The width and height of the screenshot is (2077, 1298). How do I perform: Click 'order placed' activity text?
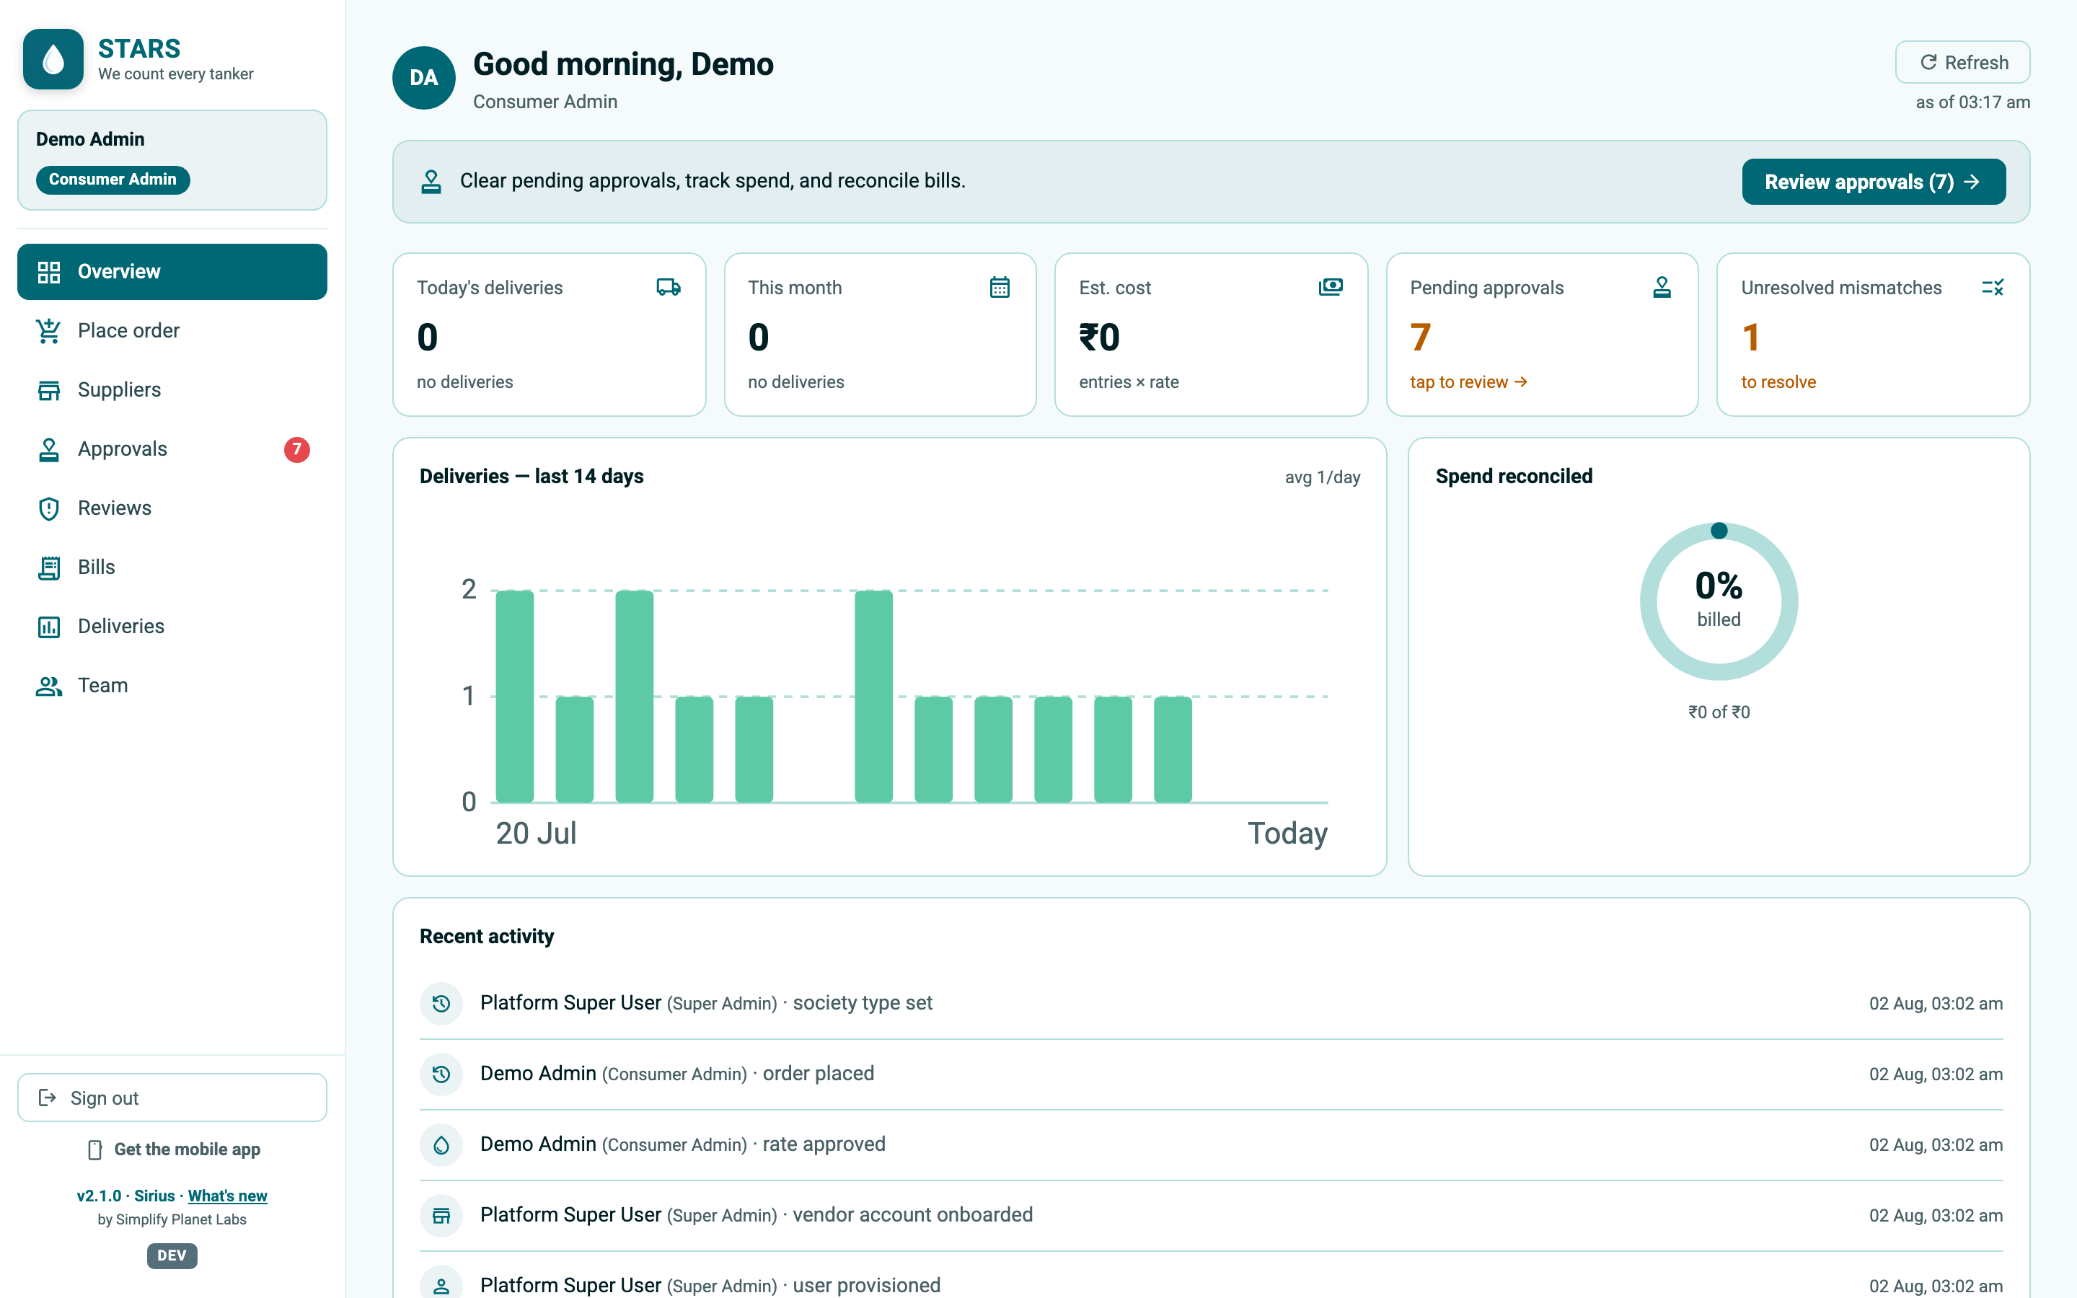point(819,1073)
